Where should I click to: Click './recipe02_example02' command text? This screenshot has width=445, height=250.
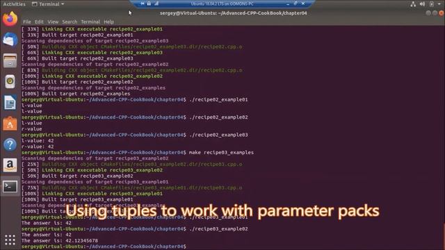[x=218, y=117]
